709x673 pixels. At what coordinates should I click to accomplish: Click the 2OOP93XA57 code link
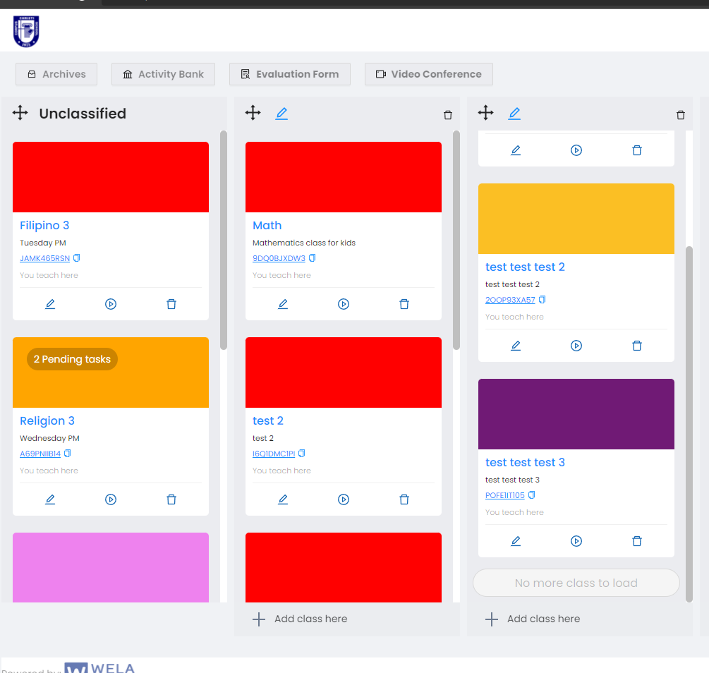[x=510, y=300]
